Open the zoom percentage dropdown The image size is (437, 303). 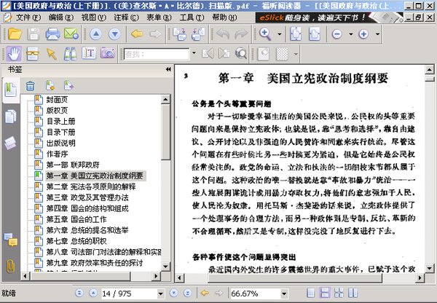[284, 294]
